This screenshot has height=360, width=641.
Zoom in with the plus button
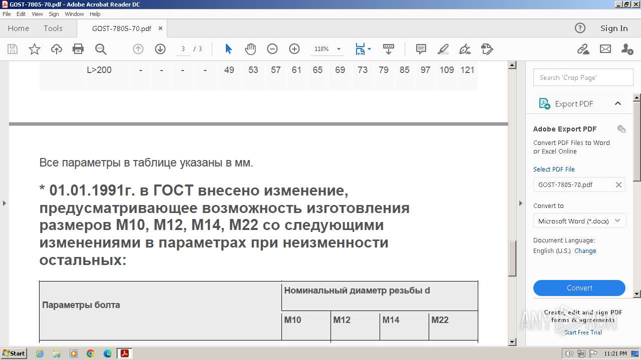[x=294, y=49]
